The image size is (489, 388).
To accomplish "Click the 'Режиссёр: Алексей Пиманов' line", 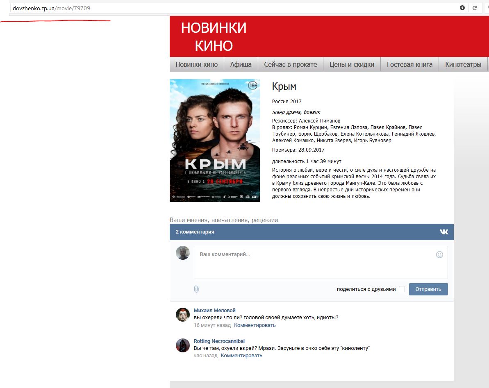I will click(x=306, y=120).
